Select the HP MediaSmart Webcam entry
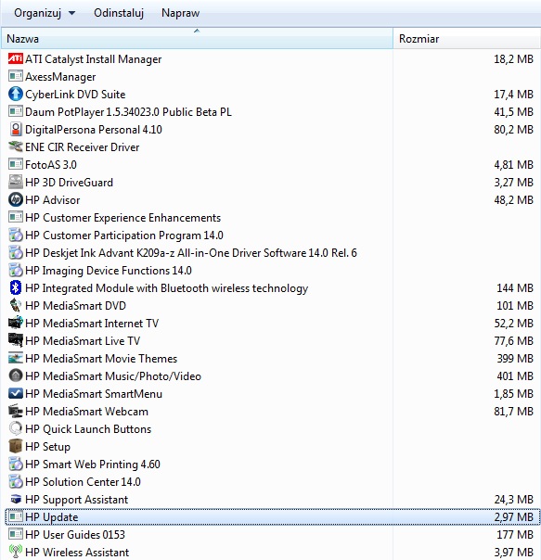This screenshot has width=541, height=560. click(x=273, y=411)
